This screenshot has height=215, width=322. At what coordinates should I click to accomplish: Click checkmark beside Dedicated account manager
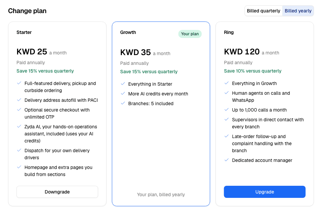click(226, 160)
